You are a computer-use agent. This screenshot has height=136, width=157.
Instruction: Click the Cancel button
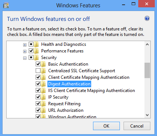[x=137, y=126]
